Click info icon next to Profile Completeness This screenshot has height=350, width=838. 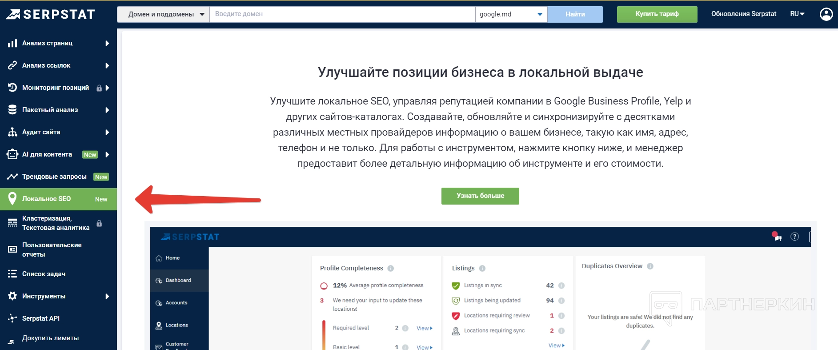coord(391,268)
